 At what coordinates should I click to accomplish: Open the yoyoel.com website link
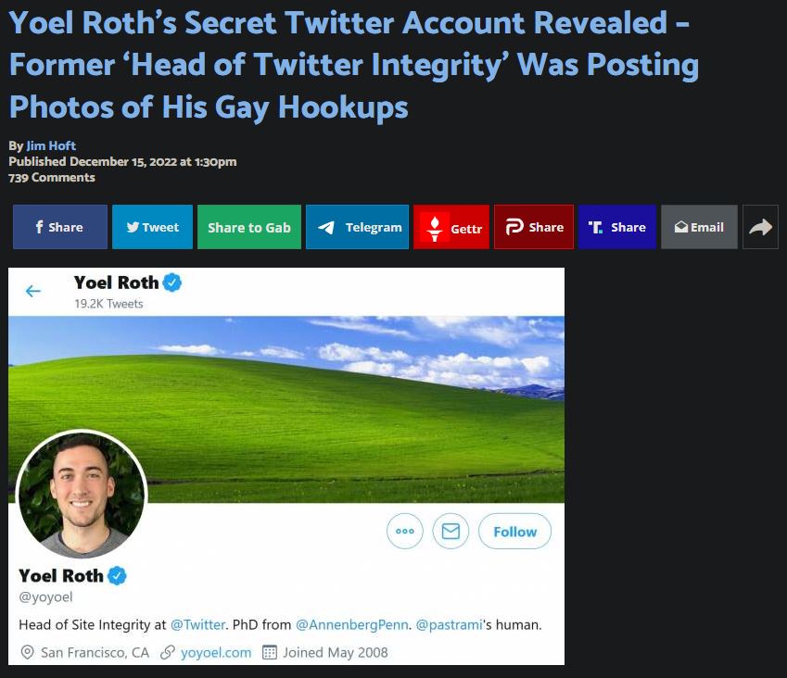(x=216, y=652)
